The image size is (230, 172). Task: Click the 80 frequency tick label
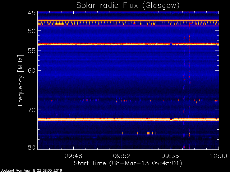[32, 147]
